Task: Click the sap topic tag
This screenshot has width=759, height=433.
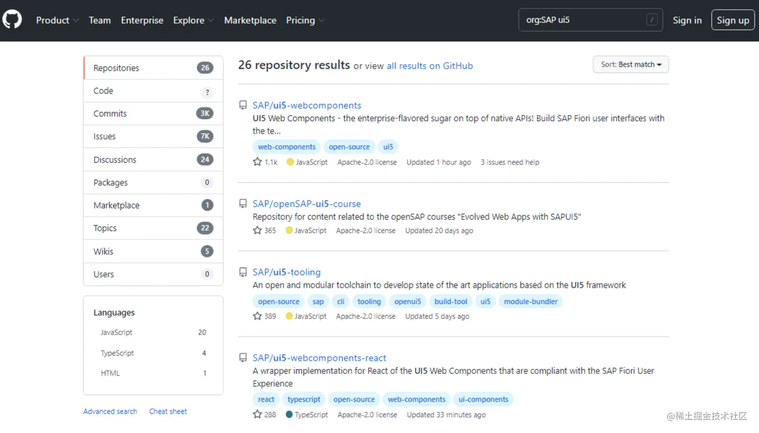Action: [318, 301]
